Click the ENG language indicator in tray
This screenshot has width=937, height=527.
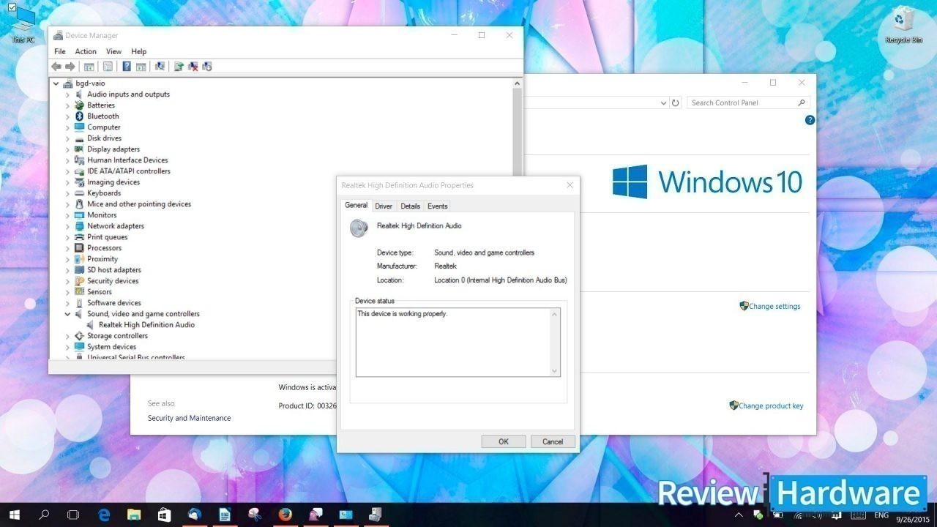click(x=881, y=515)
